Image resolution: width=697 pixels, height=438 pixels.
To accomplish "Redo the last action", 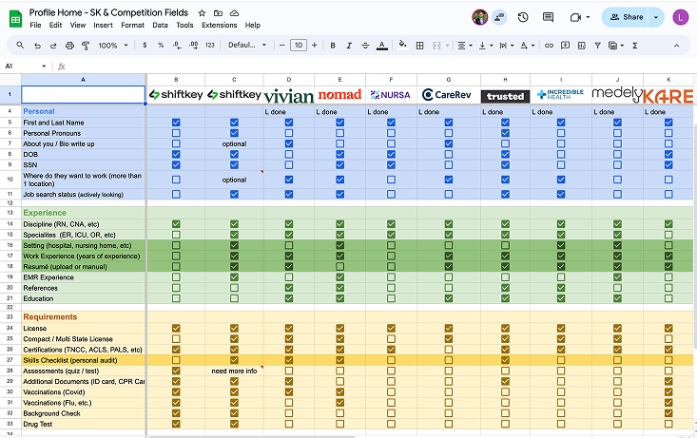I will pyautogui.click(x=53, y=46).
